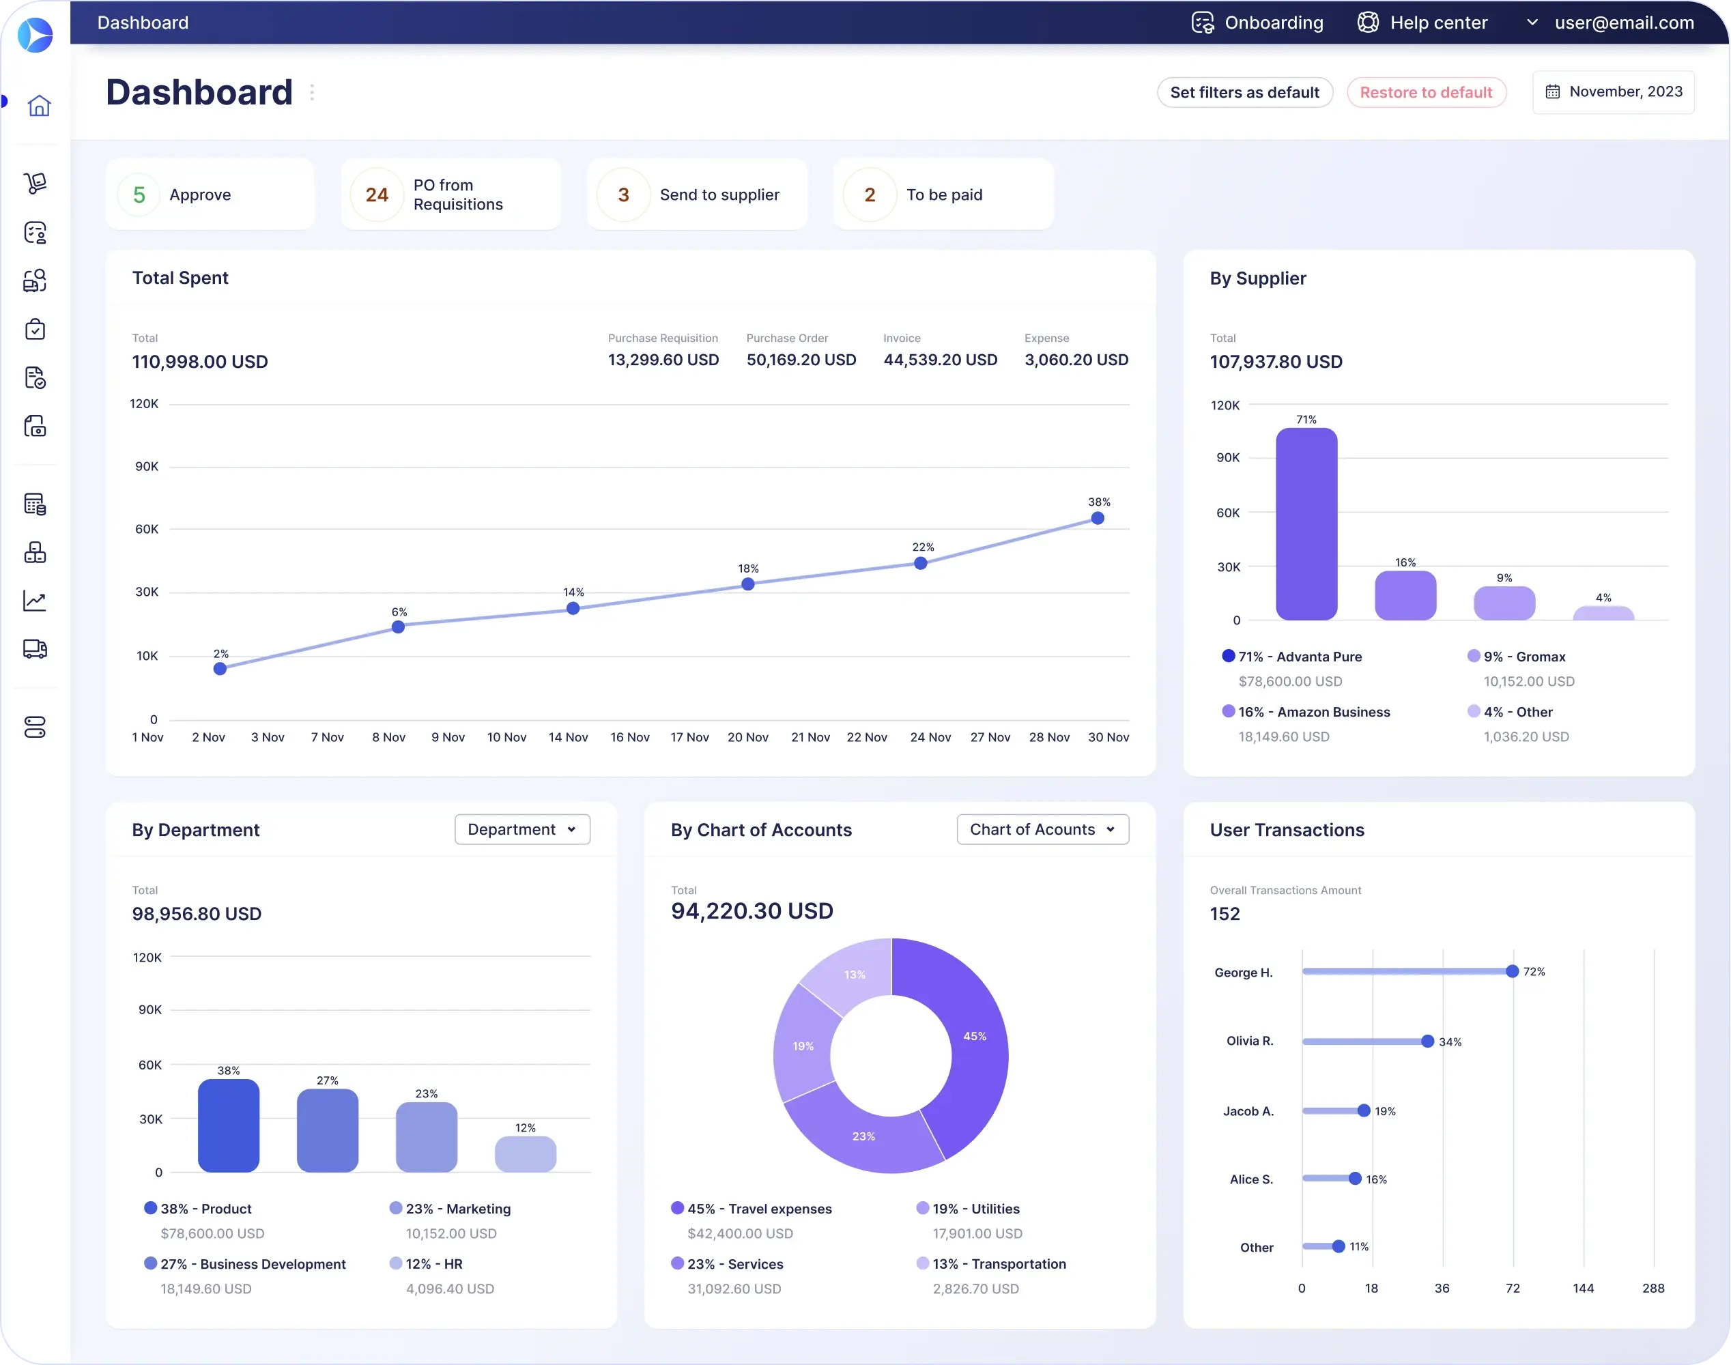
Task: Click the calendar icon beside November, 2023
Action: [x=1553, y=92]
